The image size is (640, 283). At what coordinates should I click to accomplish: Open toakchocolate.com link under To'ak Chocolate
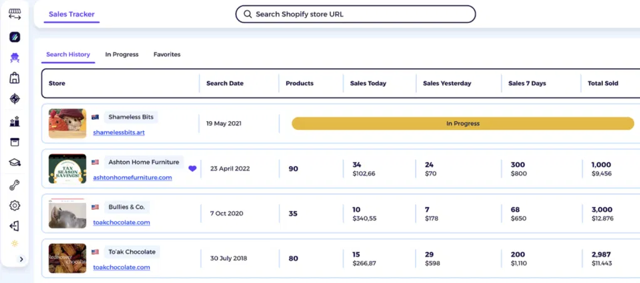point(121,267)
